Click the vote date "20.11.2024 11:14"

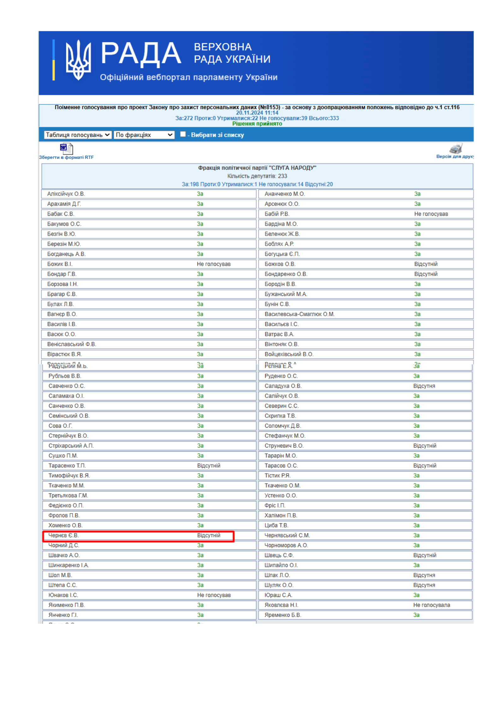pos(257,113)
